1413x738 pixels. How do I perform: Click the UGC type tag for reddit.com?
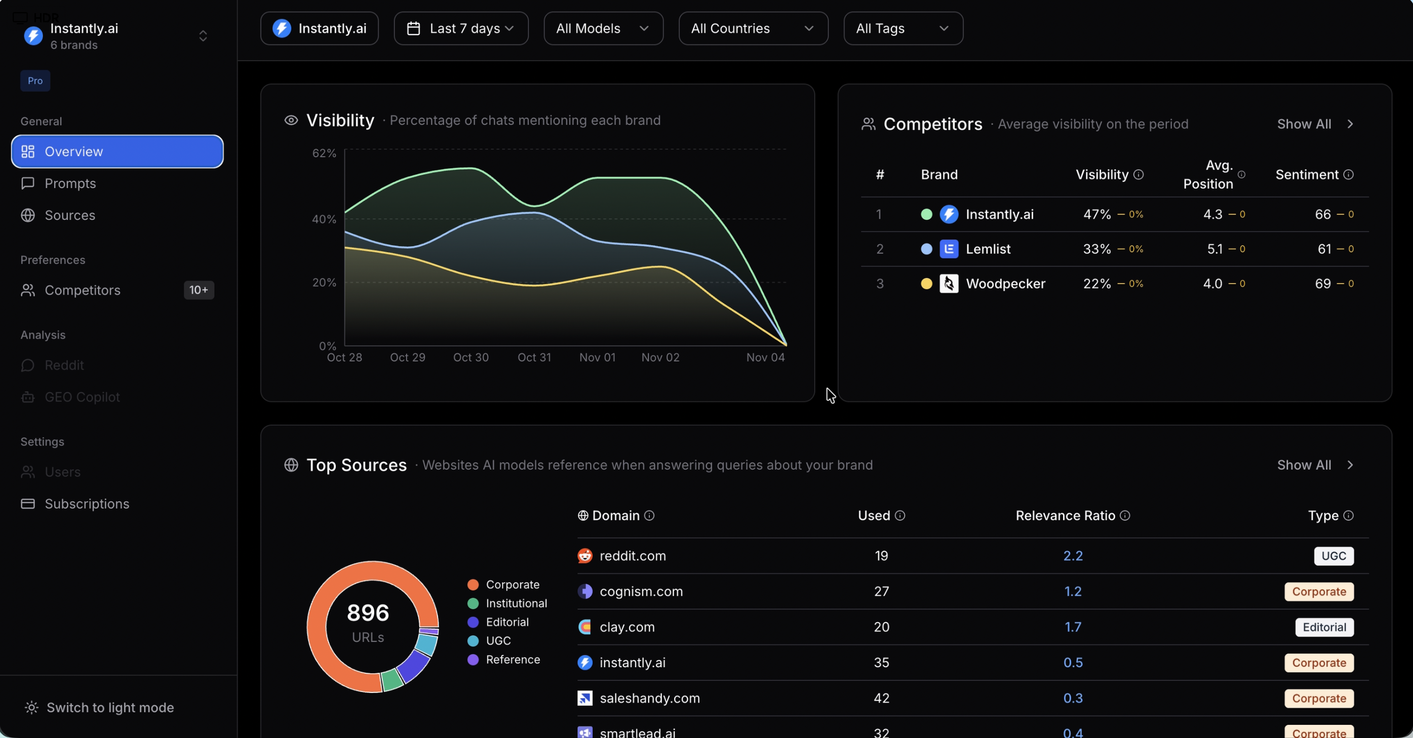1333,556
